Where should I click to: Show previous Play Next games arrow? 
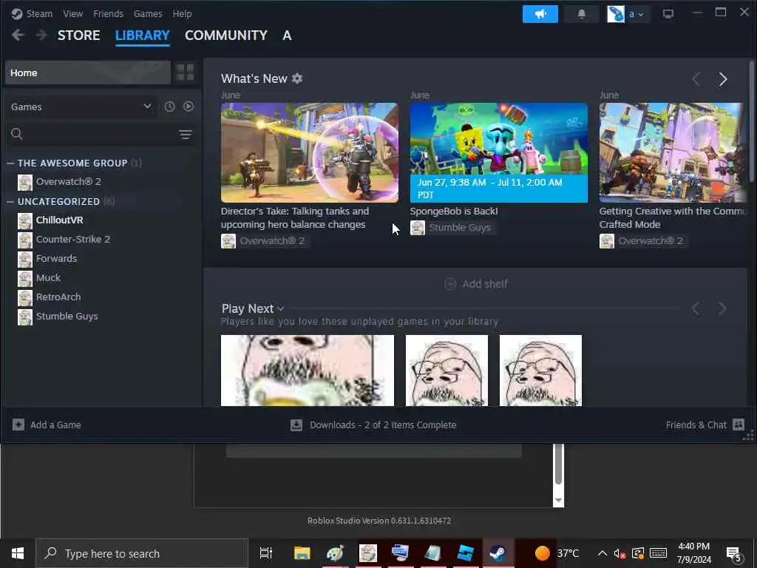click(696, 308)
